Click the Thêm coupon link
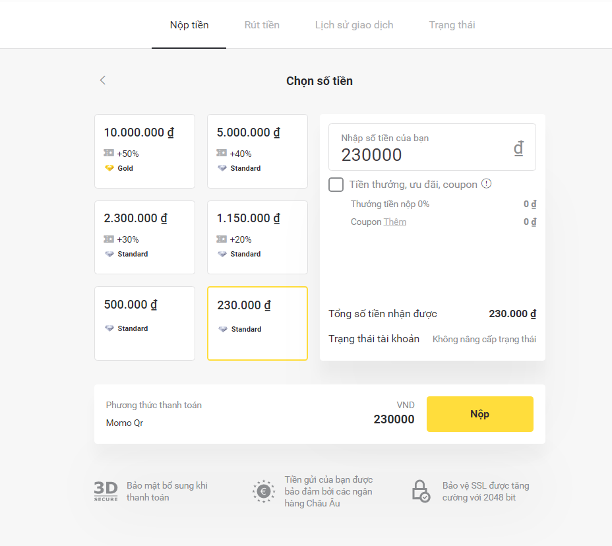This screenshot has height=546, width=612. tap(395, 222)
